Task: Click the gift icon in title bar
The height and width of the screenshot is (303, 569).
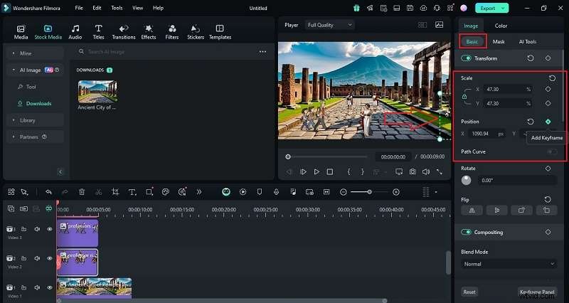Action: pos(356,8)
